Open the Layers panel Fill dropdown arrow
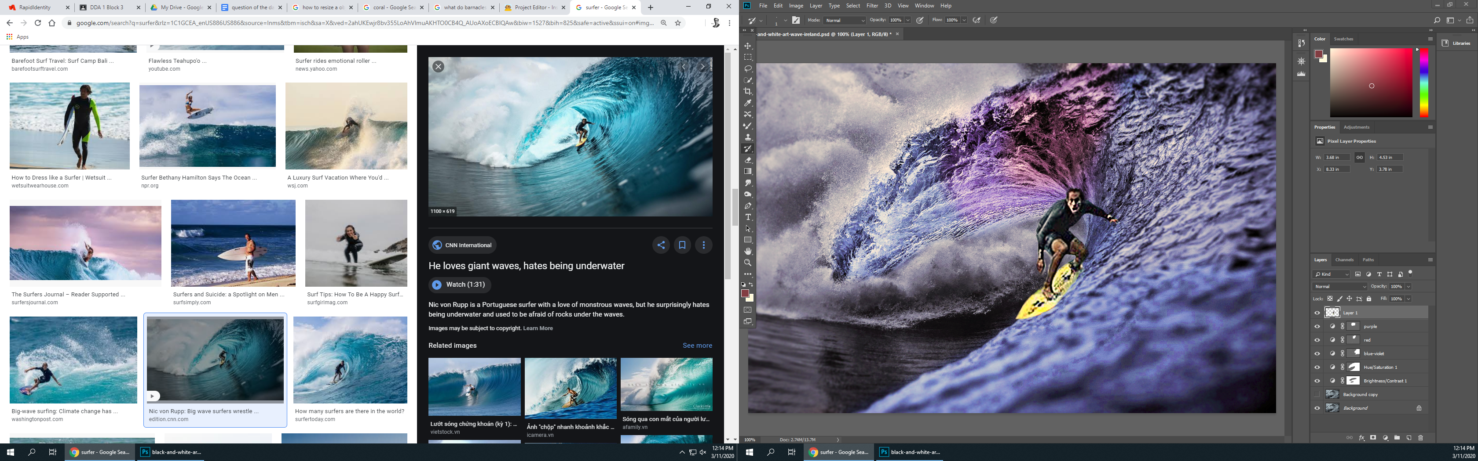Image resolution: width=1478 pixels, height=461 pixels. (1408, 299)
